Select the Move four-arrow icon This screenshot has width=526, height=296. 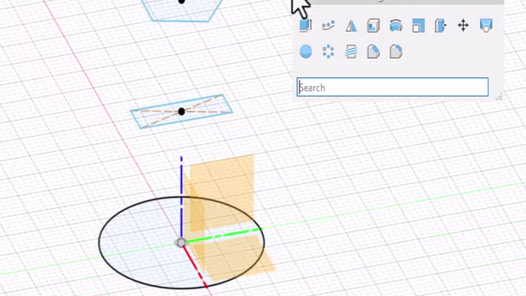click(x=463, y=26)
